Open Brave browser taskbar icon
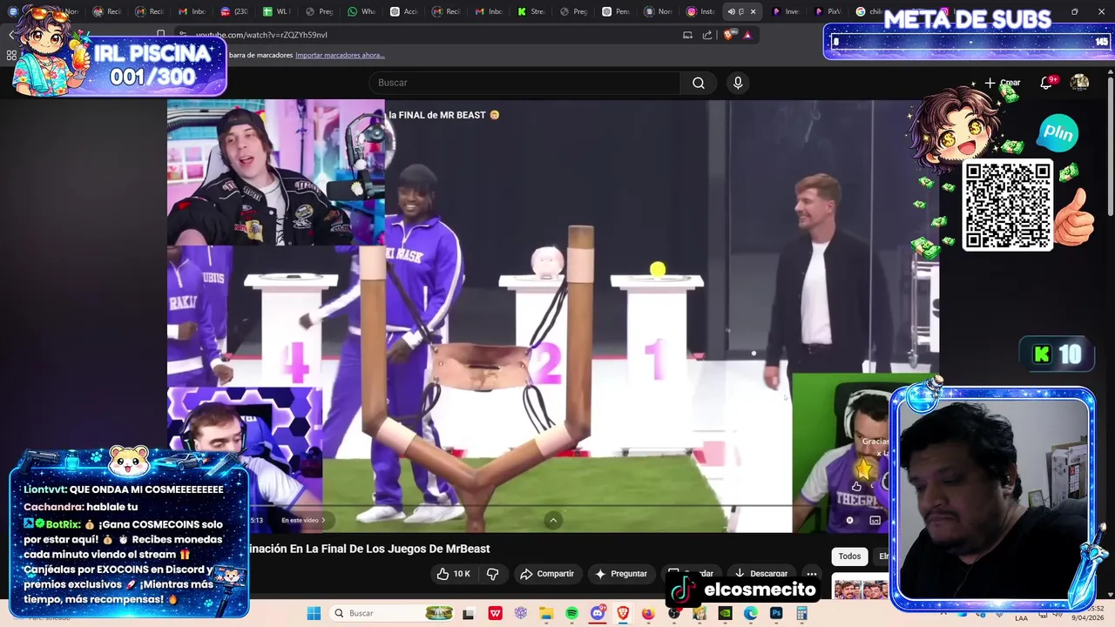This screenshot has width=1115, height=627. tap(623, 613)
